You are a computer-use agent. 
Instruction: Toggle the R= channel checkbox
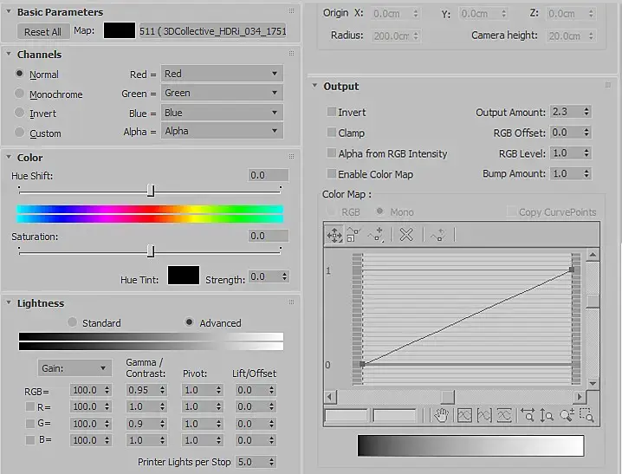tap(30, 406)
